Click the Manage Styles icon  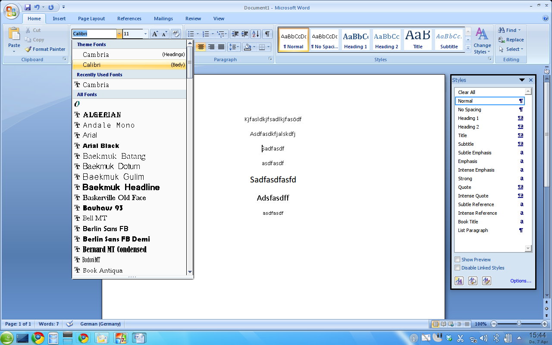tap(486, 281)
